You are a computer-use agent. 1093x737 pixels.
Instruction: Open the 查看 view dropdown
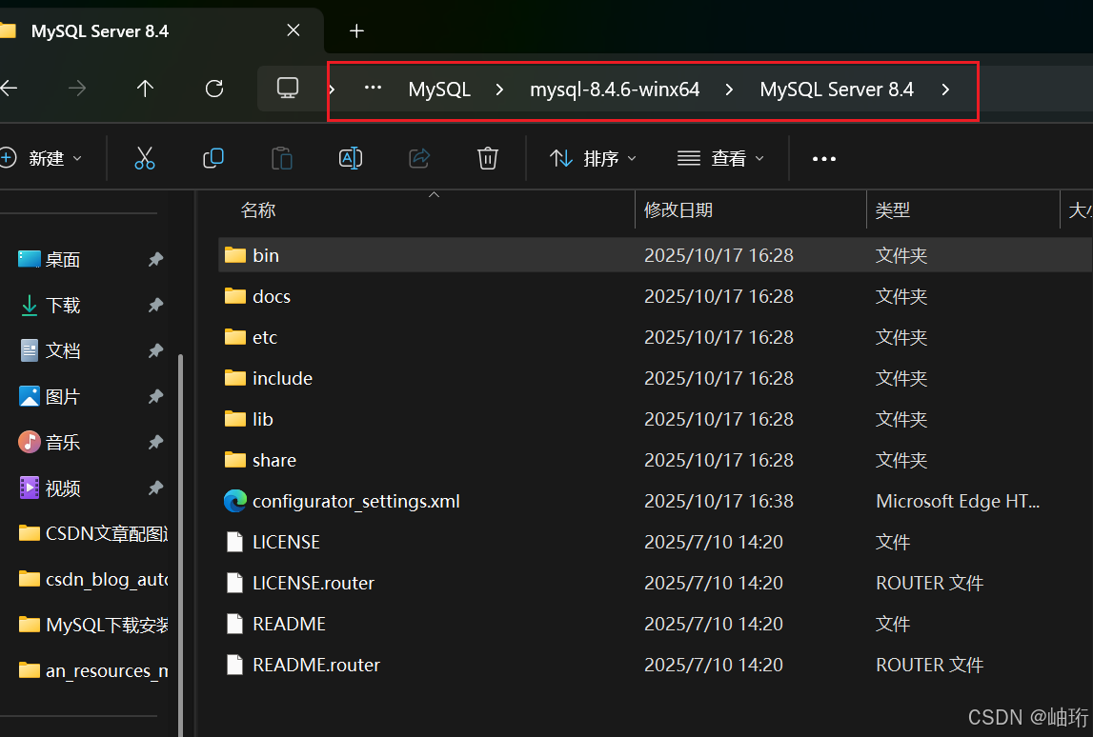[720, 158]
